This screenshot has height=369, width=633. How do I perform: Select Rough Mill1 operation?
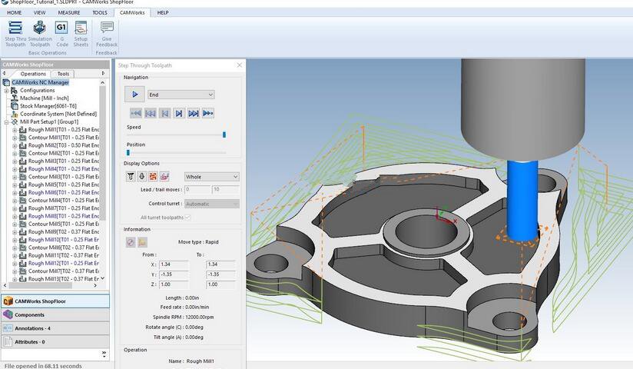pyautogui.click(x=64, y=130)
